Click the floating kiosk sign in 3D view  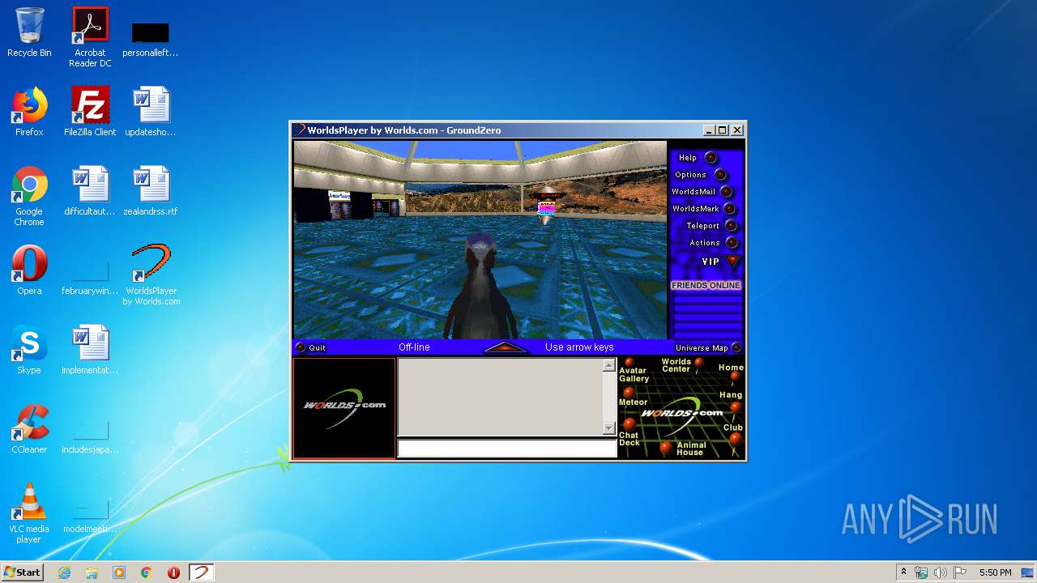(548, 205)
